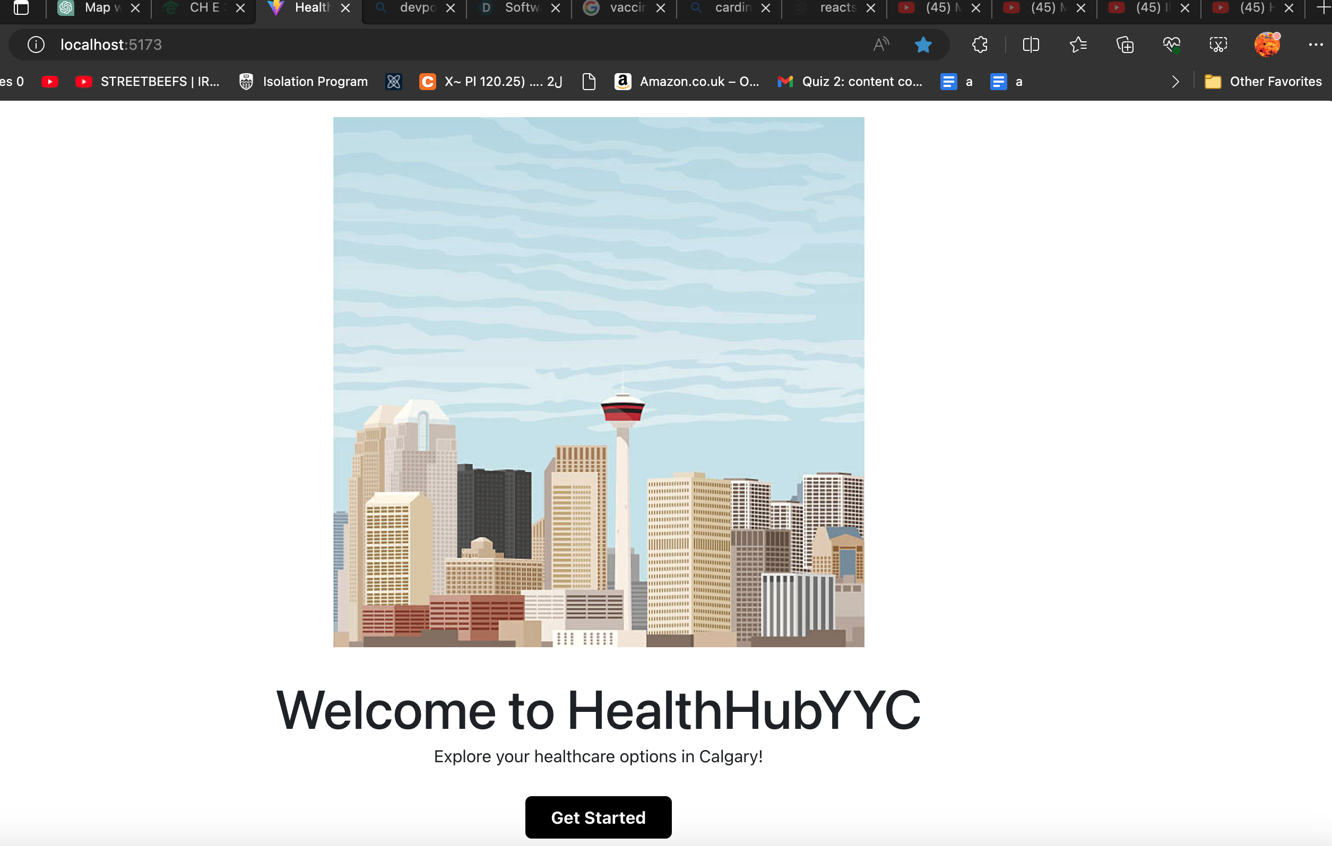This screenshot has height=846, width=1332.
Task: Click the Screenshot capture icon
Action: [1217, 45]
